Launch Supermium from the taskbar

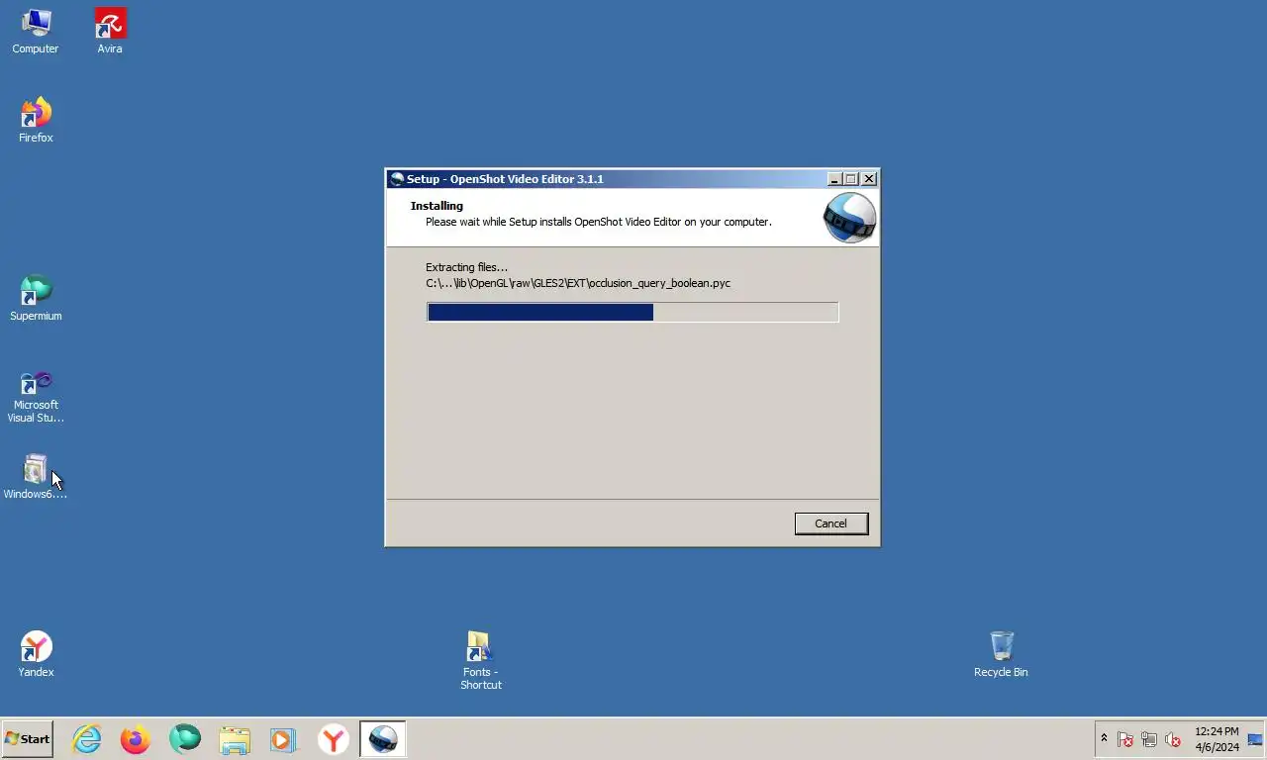click(185, 739)
